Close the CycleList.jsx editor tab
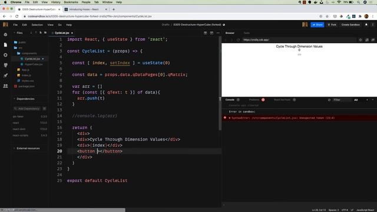Image resolution: width=377 pixels, height=212 pixels. click(x=72, y=33)
